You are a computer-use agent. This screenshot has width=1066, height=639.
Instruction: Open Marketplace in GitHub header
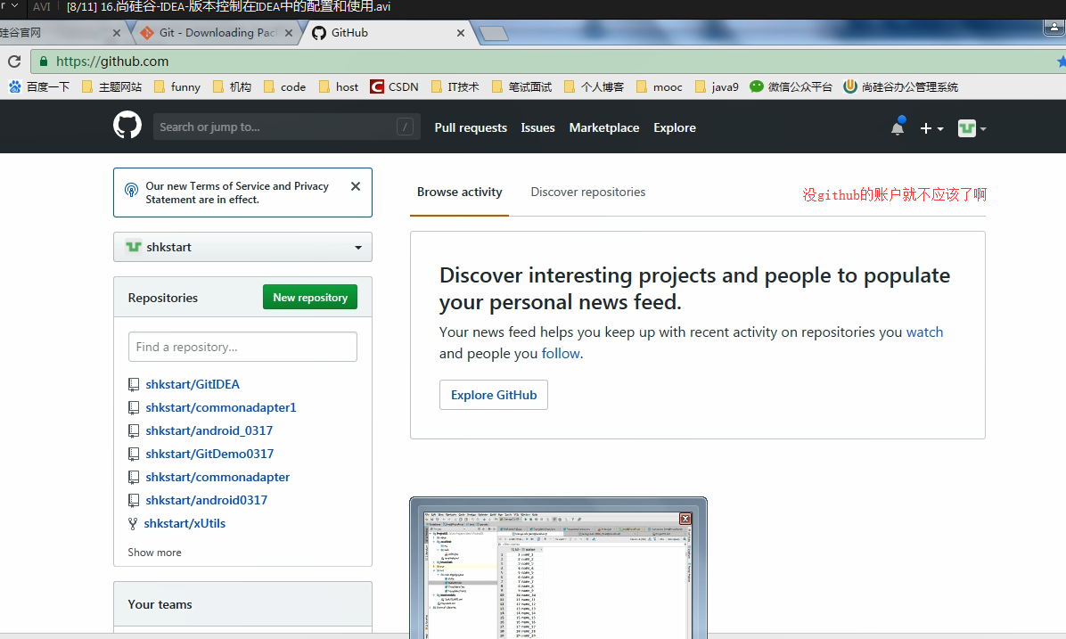coord(604,127)
